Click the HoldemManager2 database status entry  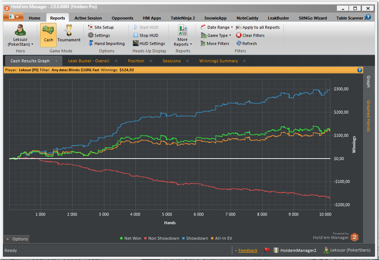click(295, 250)
